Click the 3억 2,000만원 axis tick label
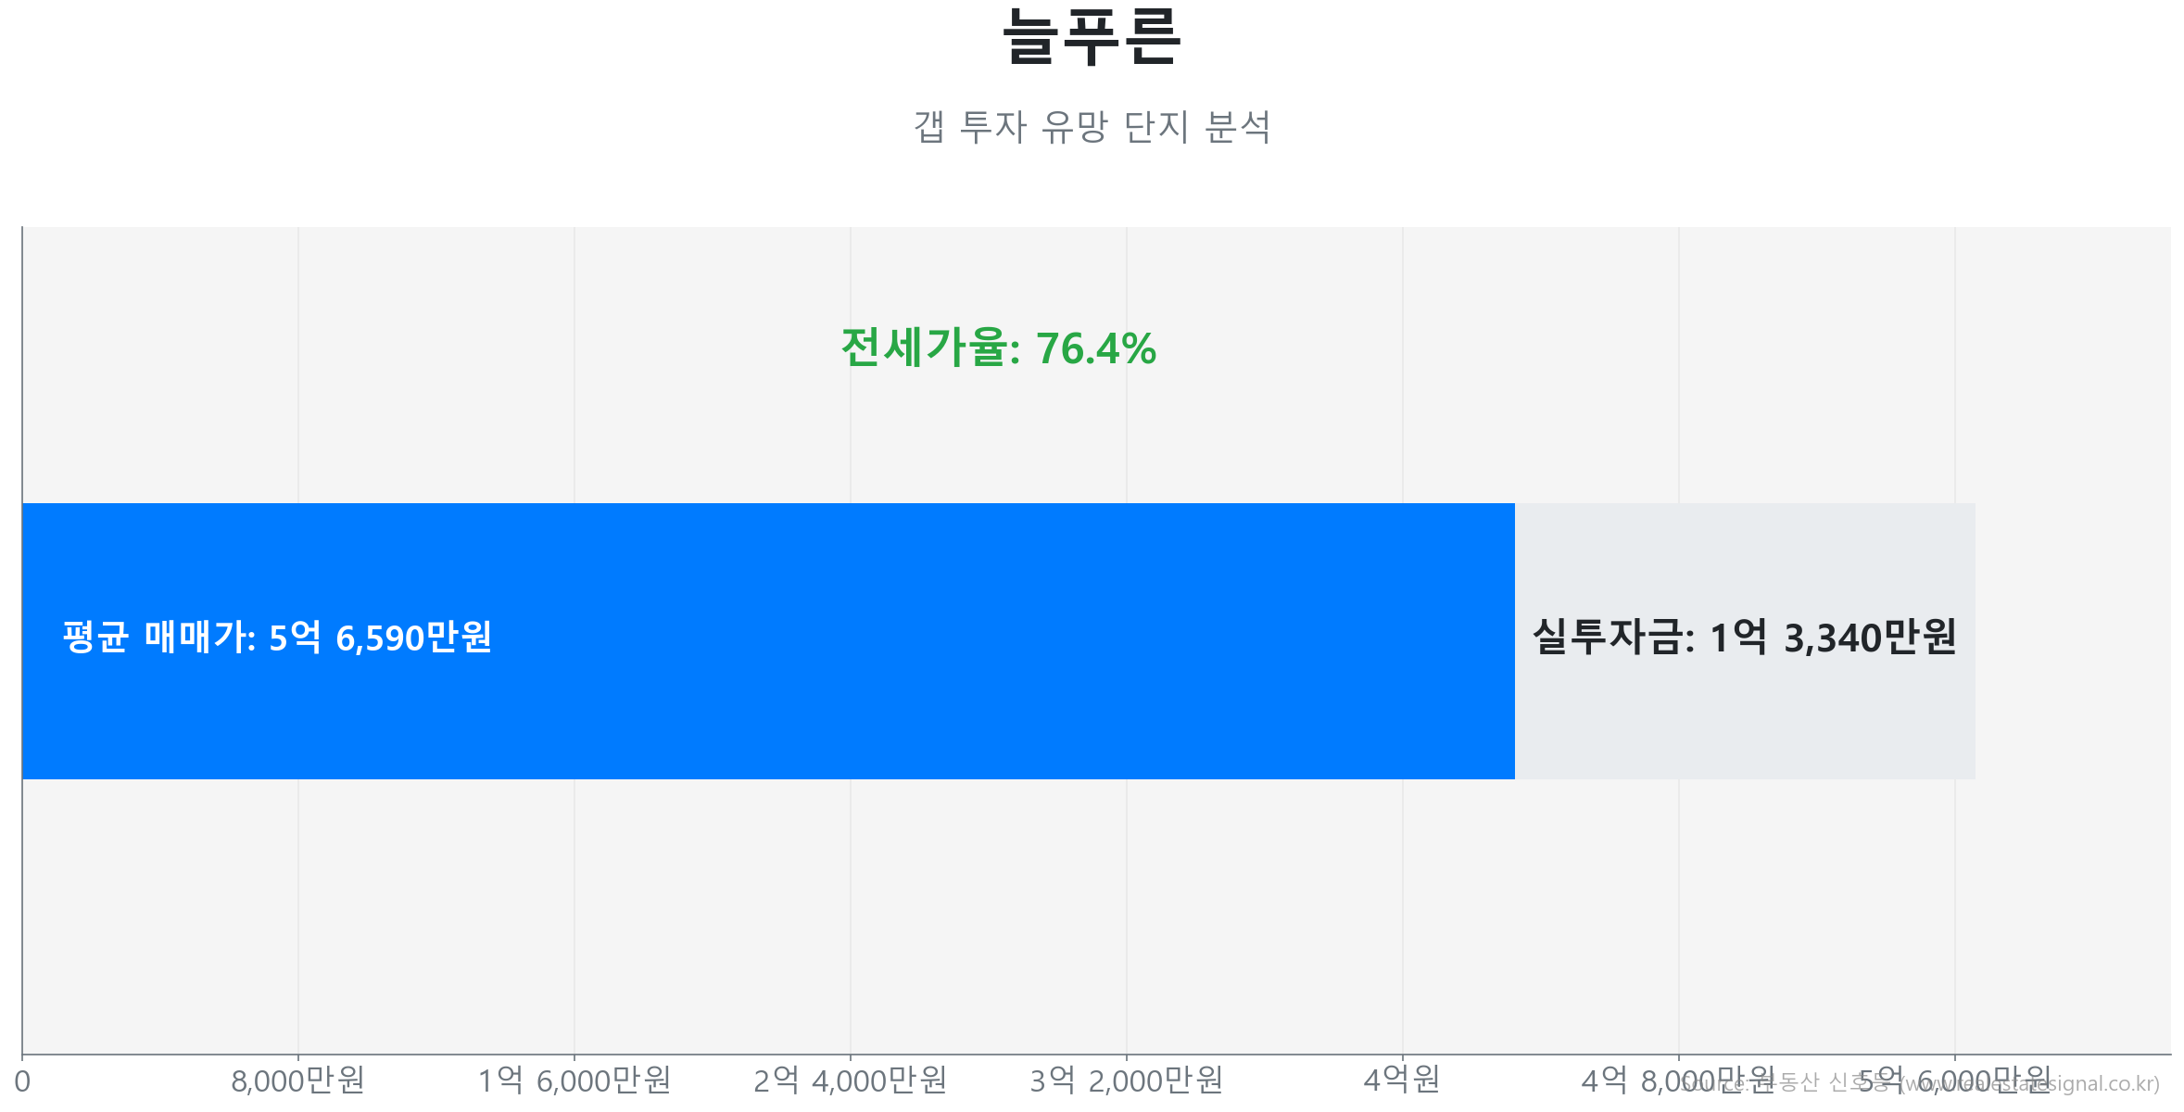Screen dimensions: 2184x1112 pos(1126,1080)
